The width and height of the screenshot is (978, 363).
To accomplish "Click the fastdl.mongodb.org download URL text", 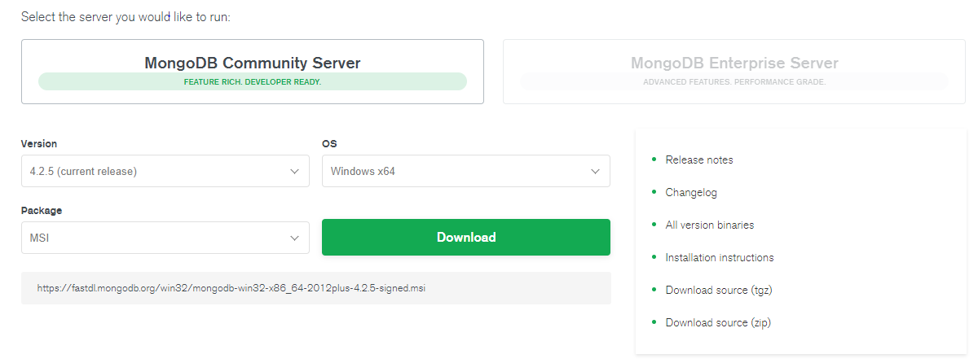I will 231,288.
